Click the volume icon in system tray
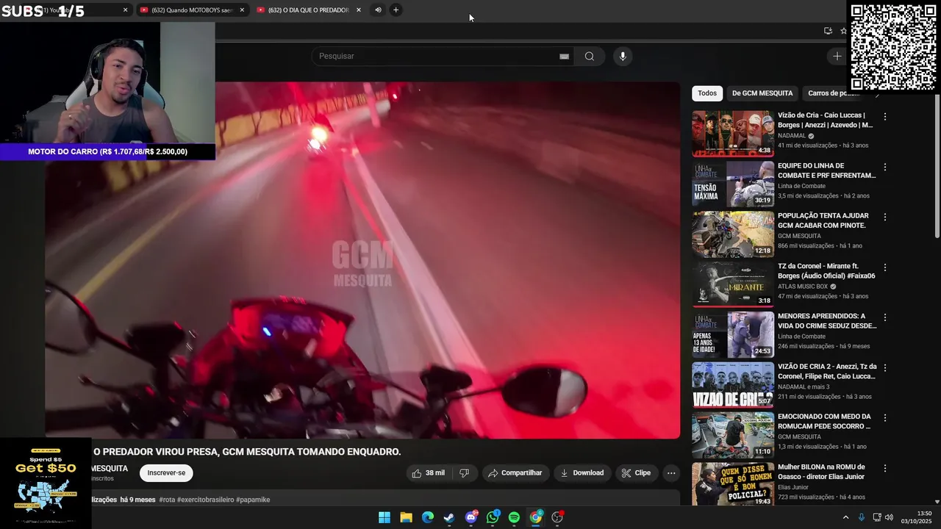The image size is (941, 529). (x=889, y=517)
